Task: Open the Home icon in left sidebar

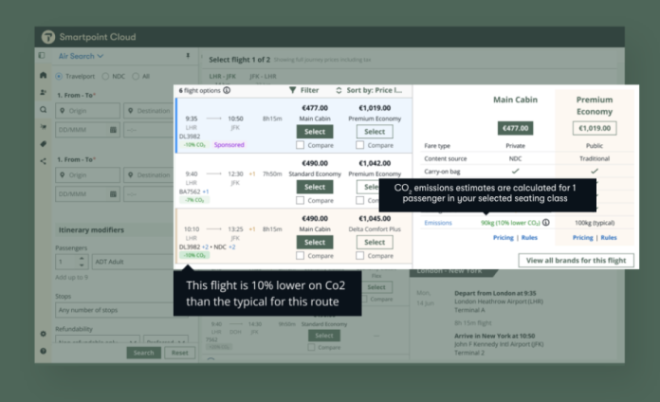Action: click(x=43, y=75)
